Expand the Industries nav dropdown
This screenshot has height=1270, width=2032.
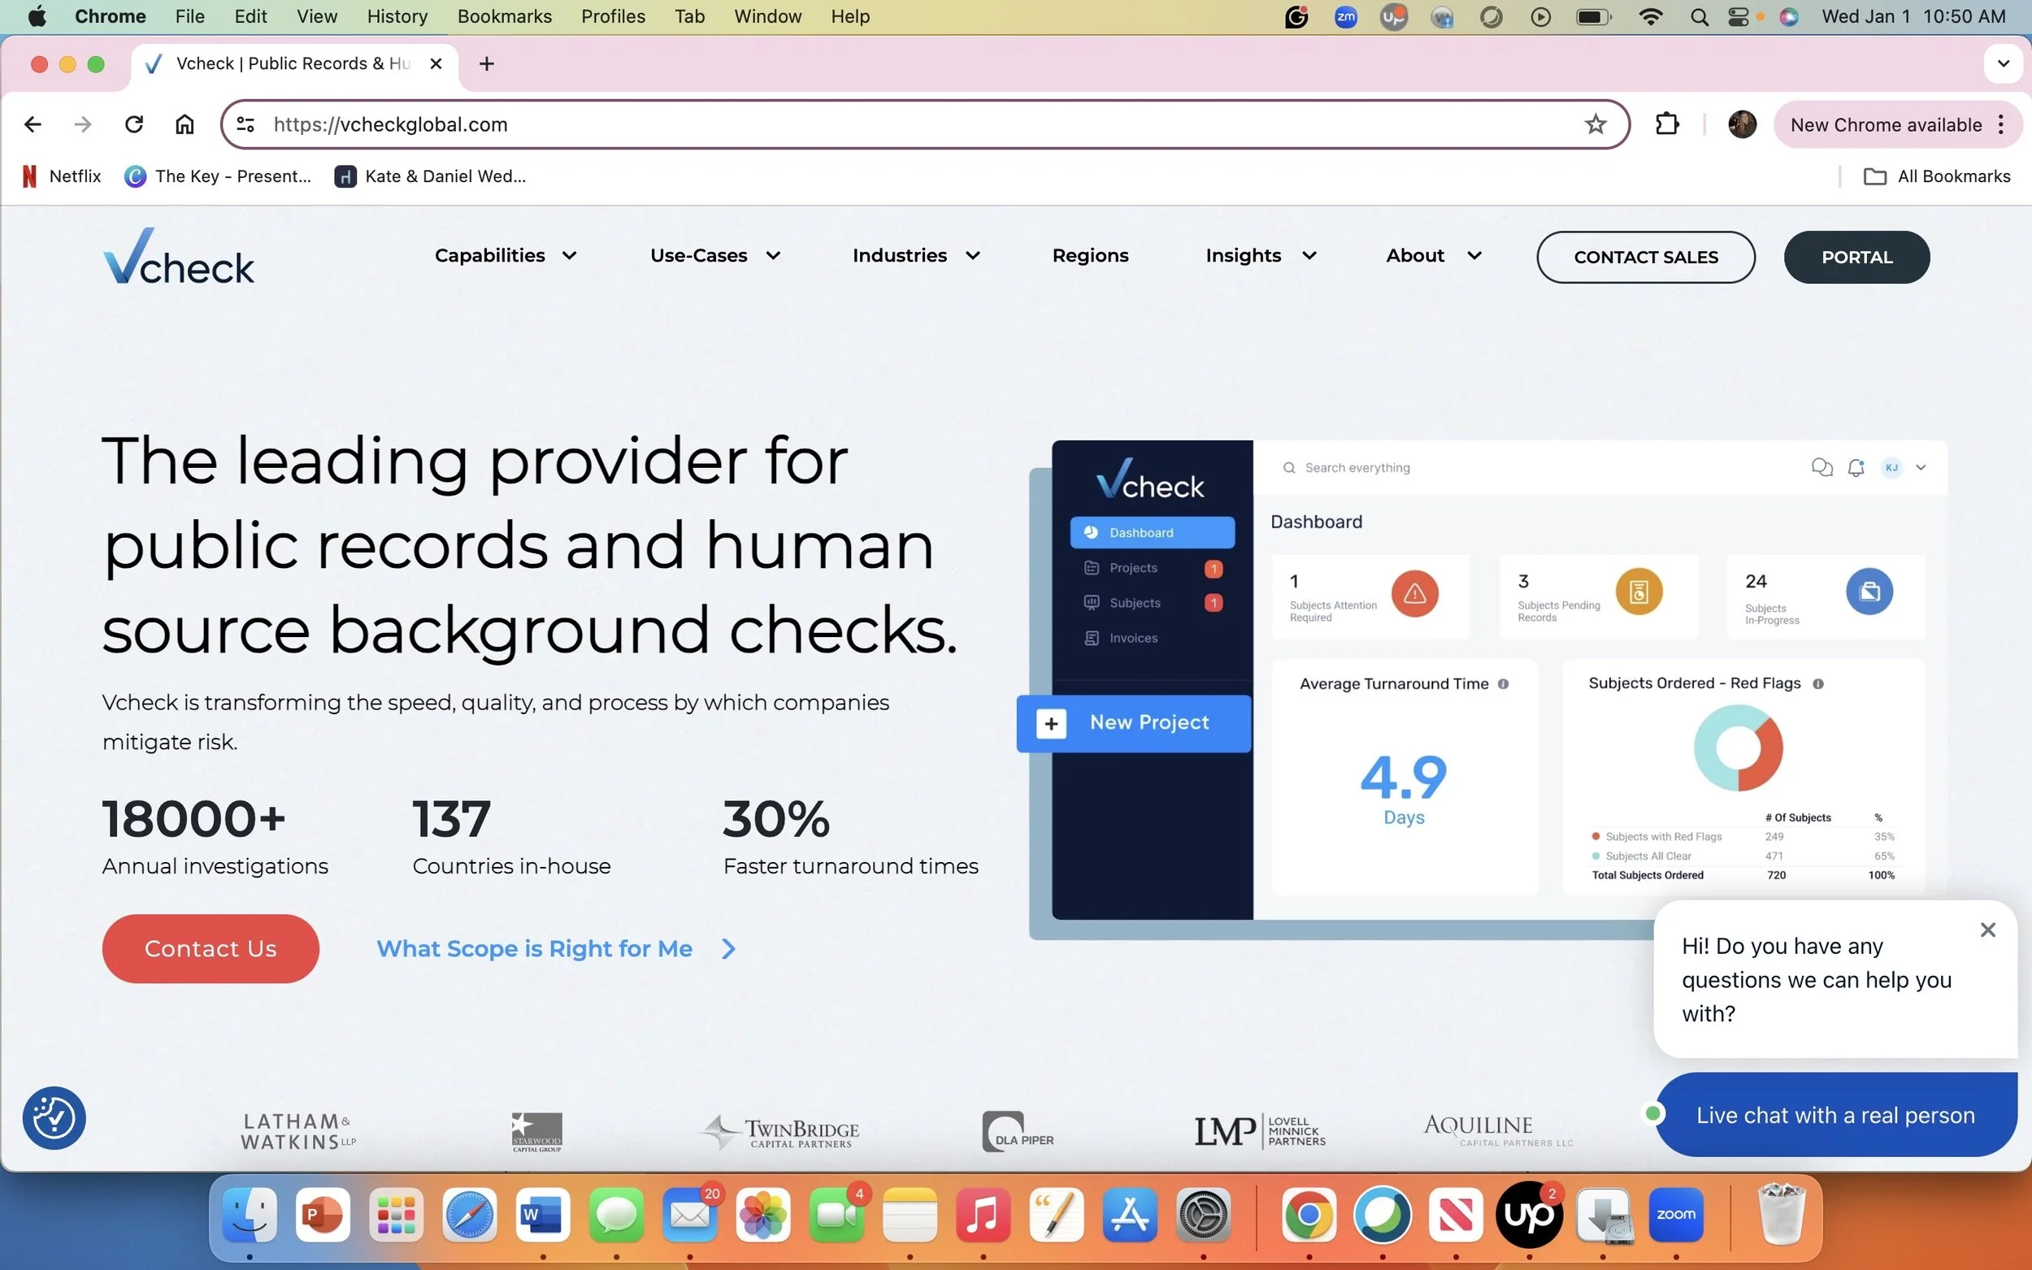[915, 255]
